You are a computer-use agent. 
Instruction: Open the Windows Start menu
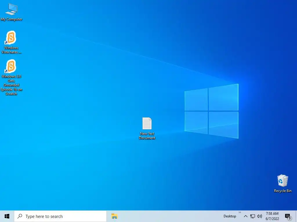7,216
